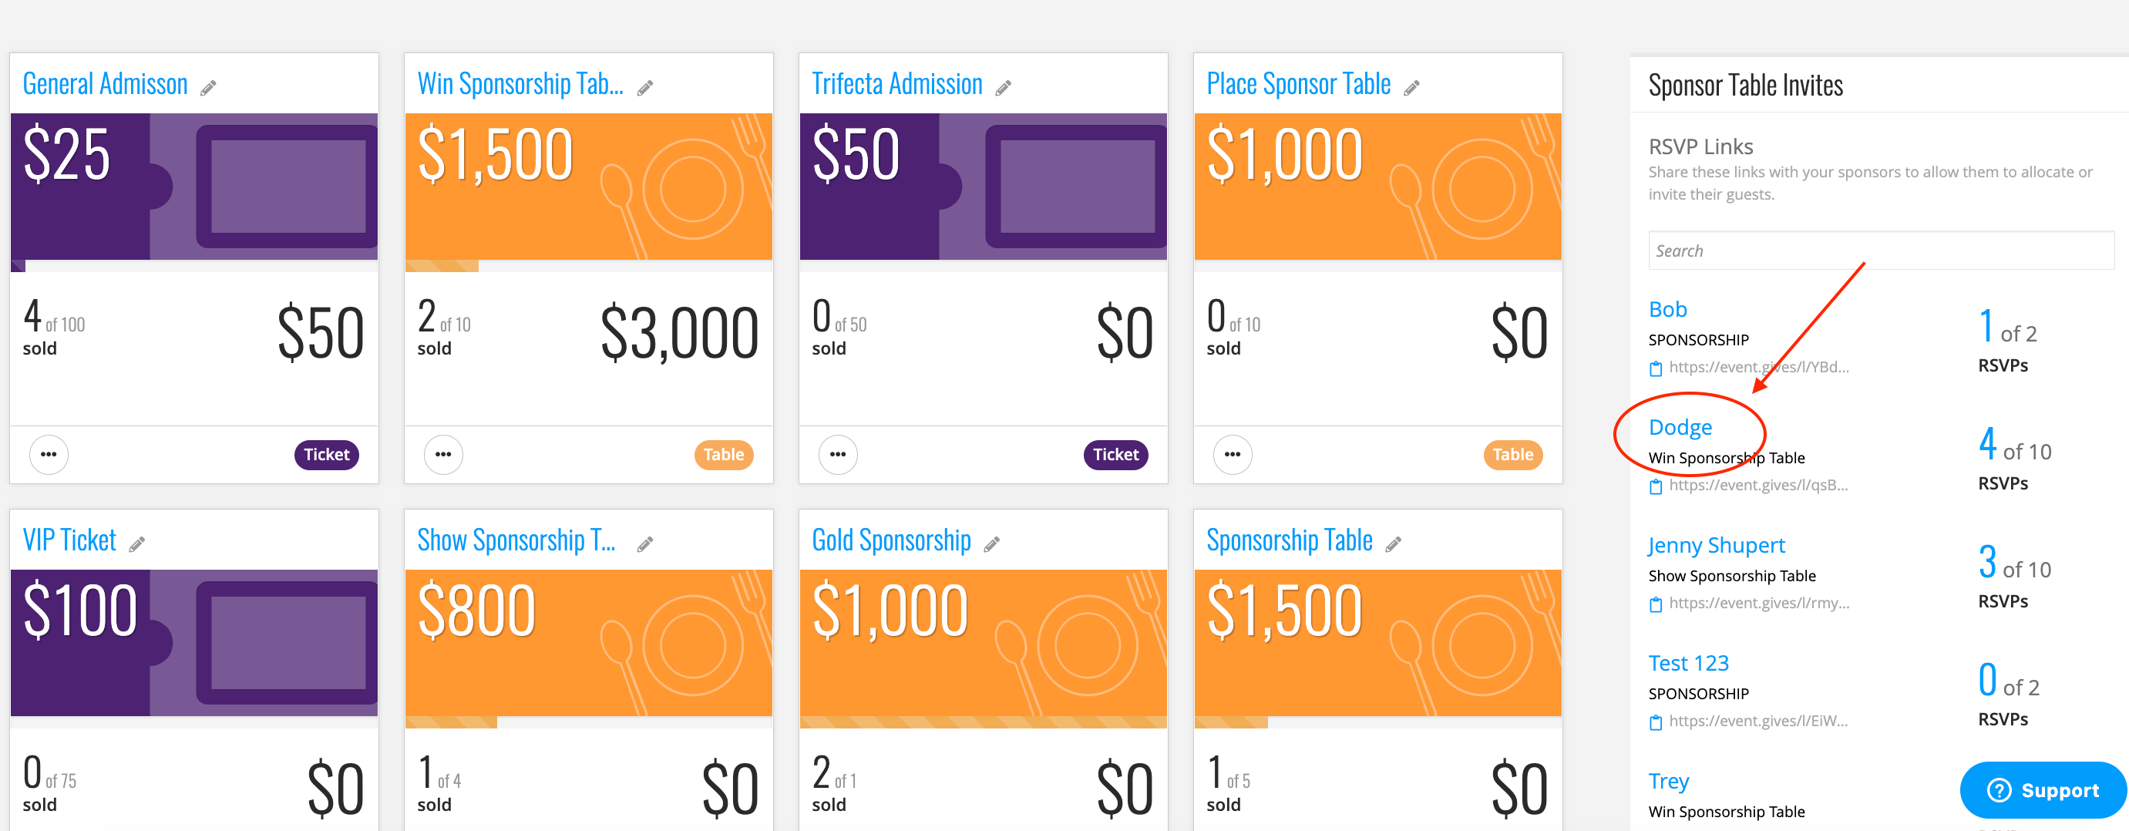Viewport: 2129px width, 831px height.
Task: Edit the General Admisson ticket name pencil
Action: (208, 88)
